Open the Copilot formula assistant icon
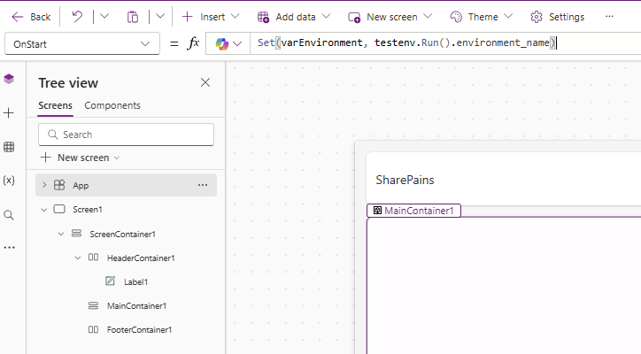 pyautogui.click(x=222, y=43)
